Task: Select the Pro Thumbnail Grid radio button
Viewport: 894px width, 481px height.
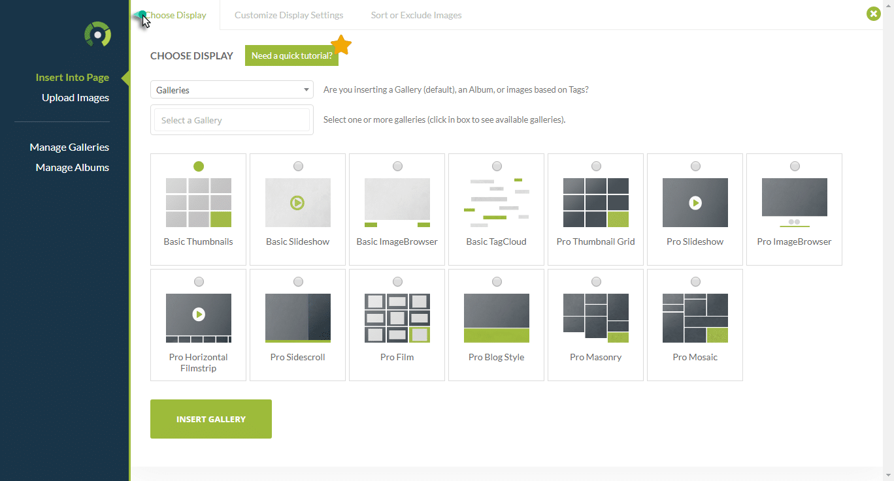Action: [x=596, y=166]
